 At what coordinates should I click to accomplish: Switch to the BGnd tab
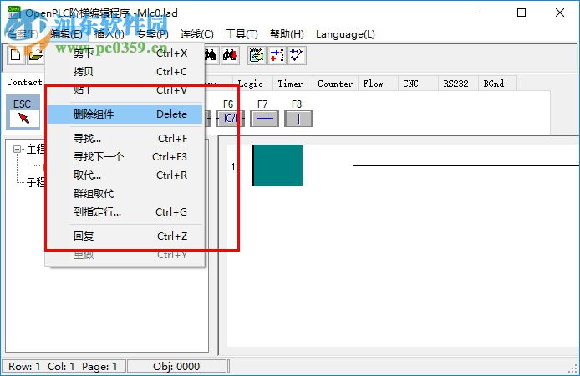(497, 84)
